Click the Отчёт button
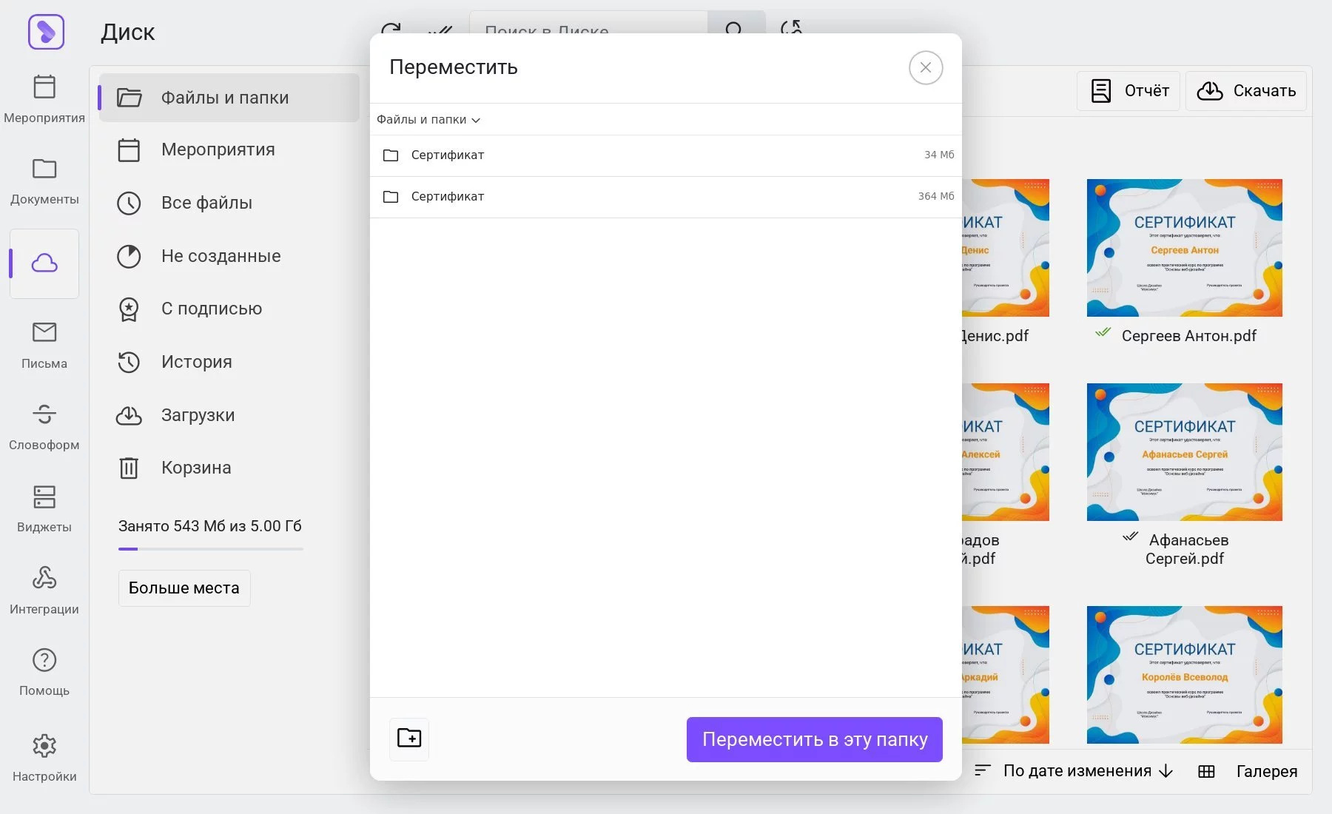Image resolution: width=1332 pixels, height=814 pixels. 1128,91
